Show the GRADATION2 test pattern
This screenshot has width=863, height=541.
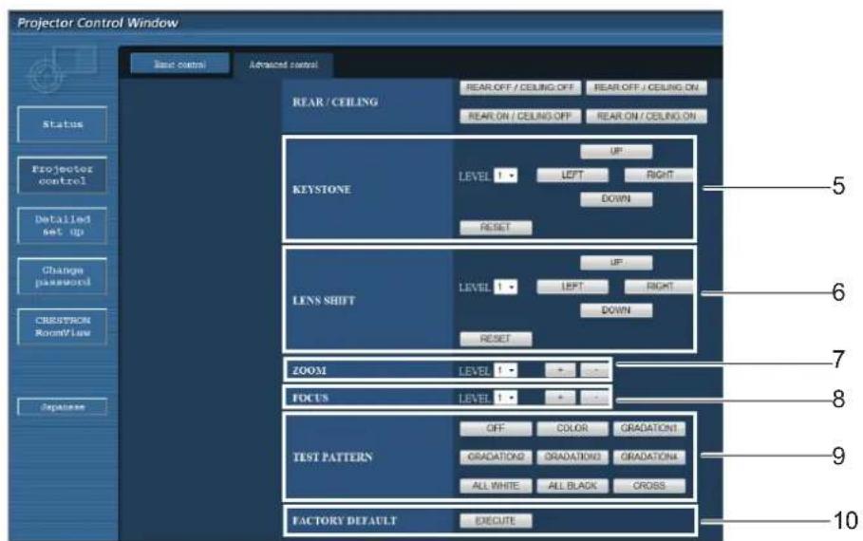496,457
